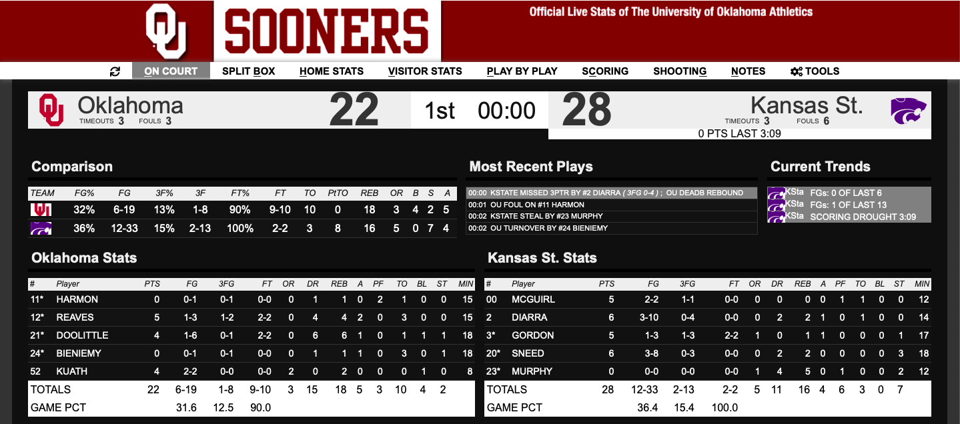Click the Oklahoma OU logo beside the team score

point(51,110)
